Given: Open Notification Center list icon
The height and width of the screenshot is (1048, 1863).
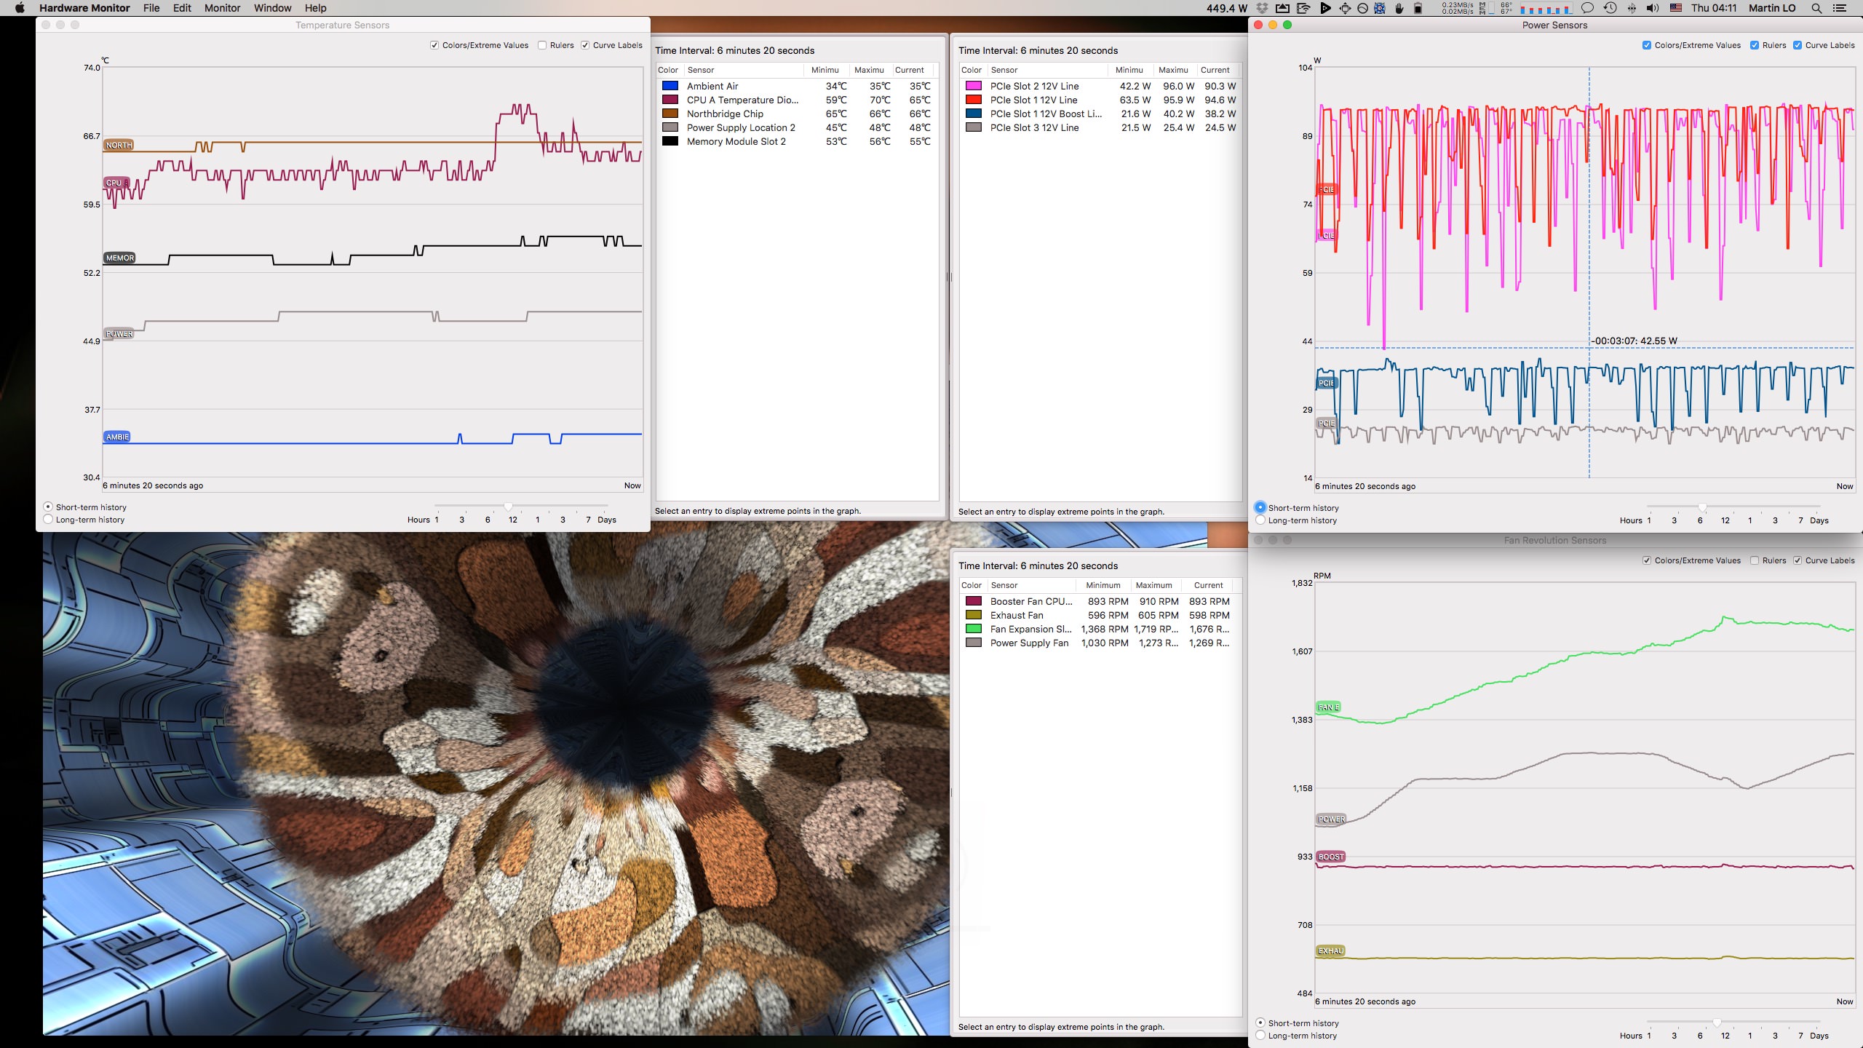Looking at the screenshot, I should point(1839,8).
